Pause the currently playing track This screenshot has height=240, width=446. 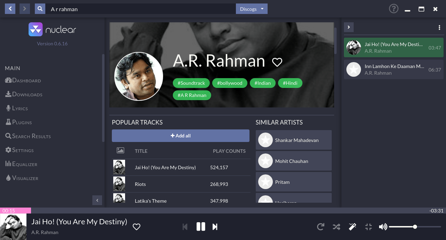point(201,227)
